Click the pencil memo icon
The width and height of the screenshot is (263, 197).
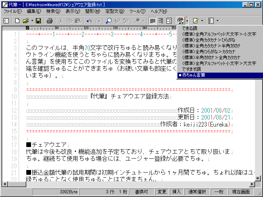coord(196,21)
